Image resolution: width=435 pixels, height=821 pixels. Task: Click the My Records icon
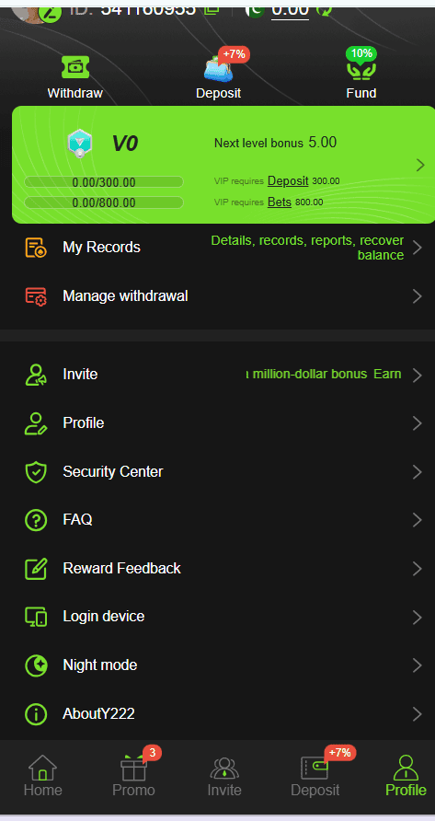click(36, 248)
